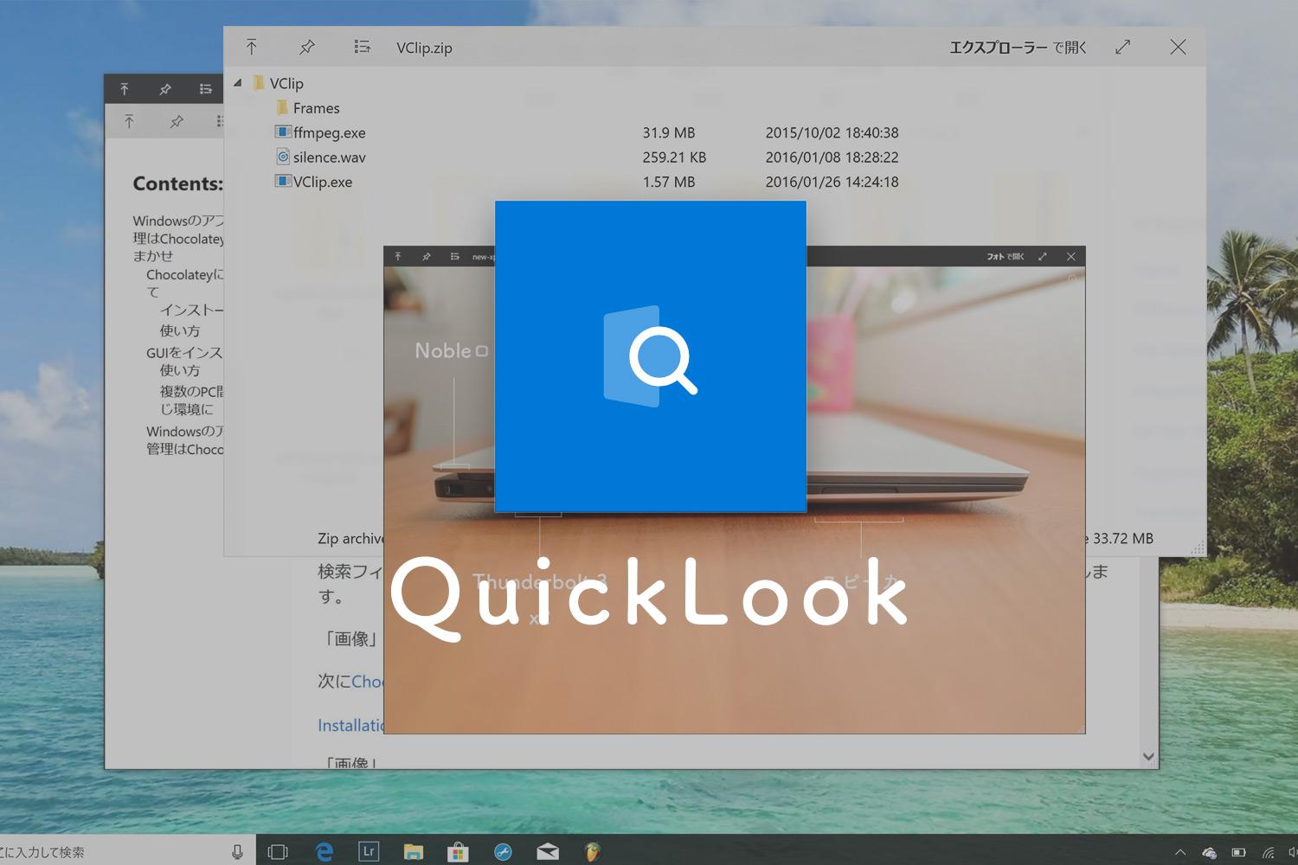1298x865 pixels.
Task: Open 'Installati…' link in document window
Action: (350, 725)
